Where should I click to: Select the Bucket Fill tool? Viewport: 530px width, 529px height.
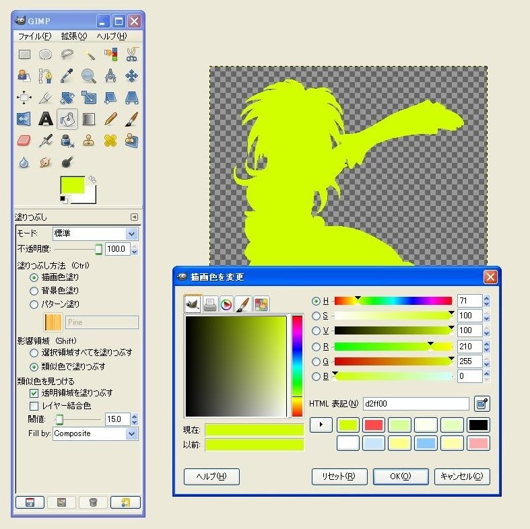coord(67,119)
